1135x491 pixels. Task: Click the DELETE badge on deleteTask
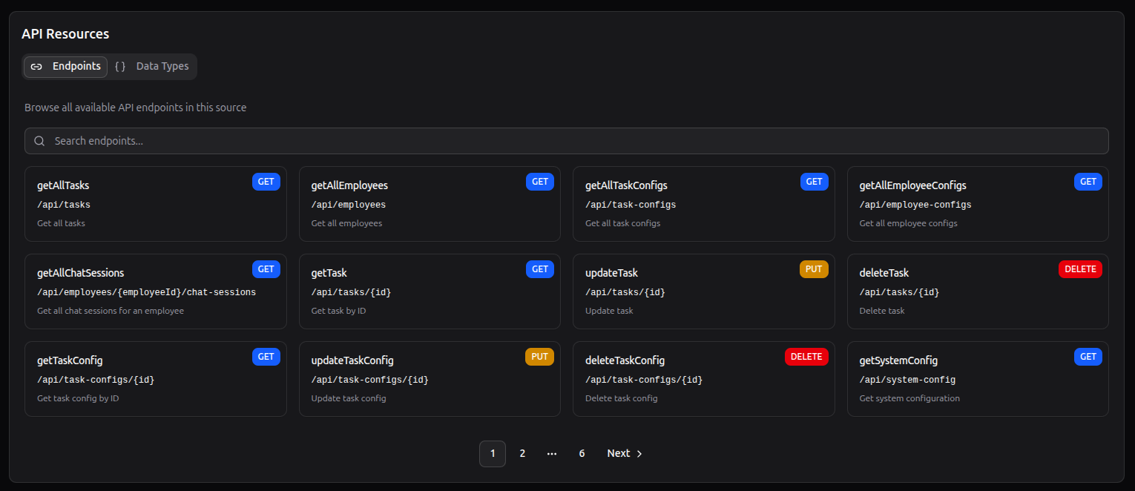(x=1080, y=269)
